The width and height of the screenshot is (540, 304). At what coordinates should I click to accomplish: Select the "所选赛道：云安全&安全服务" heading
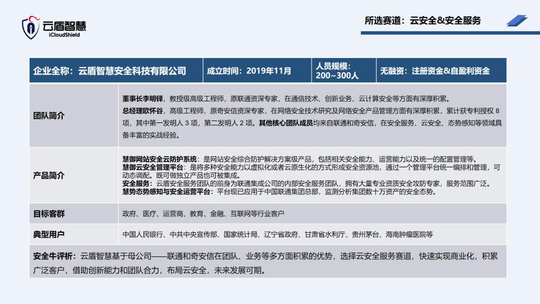point(422,21)
